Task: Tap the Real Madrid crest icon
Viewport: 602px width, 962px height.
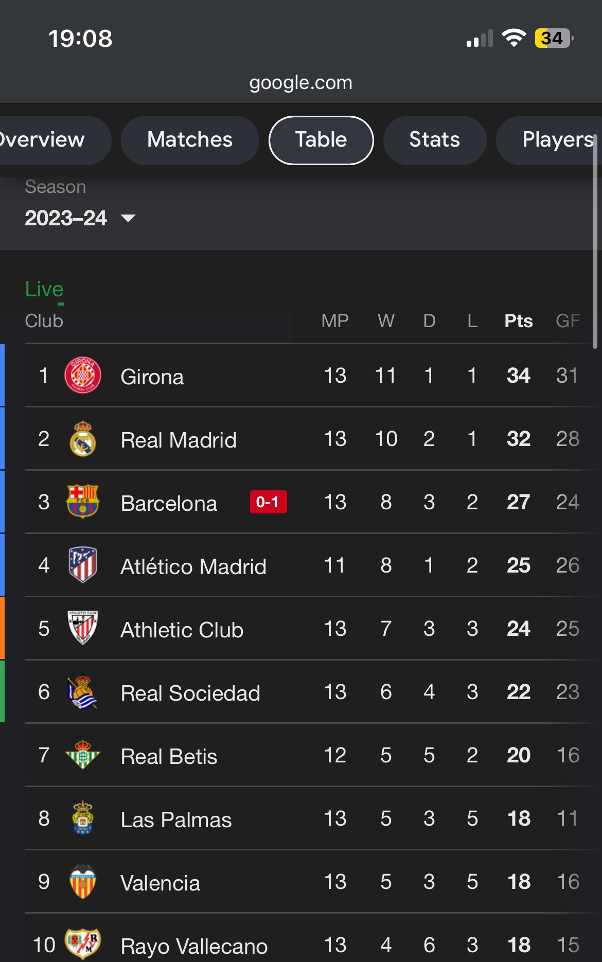Action: [x=82, y=439]
